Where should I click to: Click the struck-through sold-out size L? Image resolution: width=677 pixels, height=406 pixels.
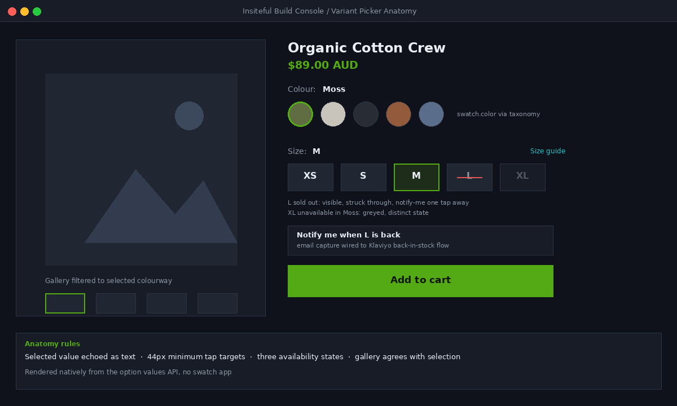(469, 177)
